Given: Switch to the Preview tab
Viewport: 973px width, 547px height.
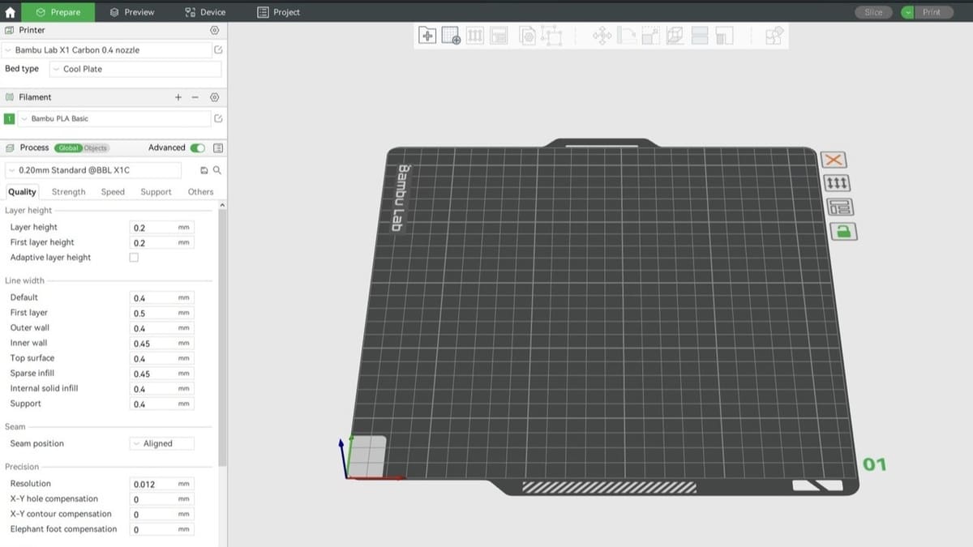Looking at the screenshot, I should click(x=131, y=12).
